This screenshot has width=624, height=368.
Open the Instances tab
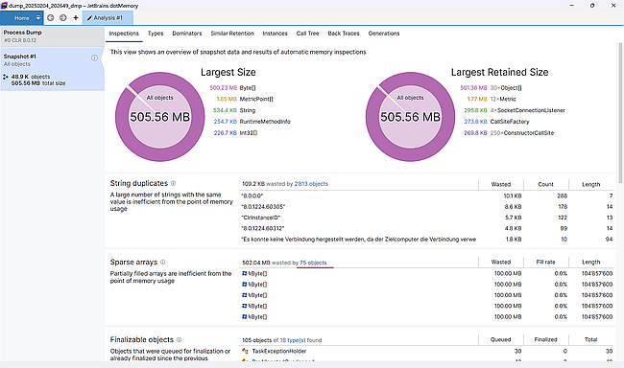pos(275,34)
